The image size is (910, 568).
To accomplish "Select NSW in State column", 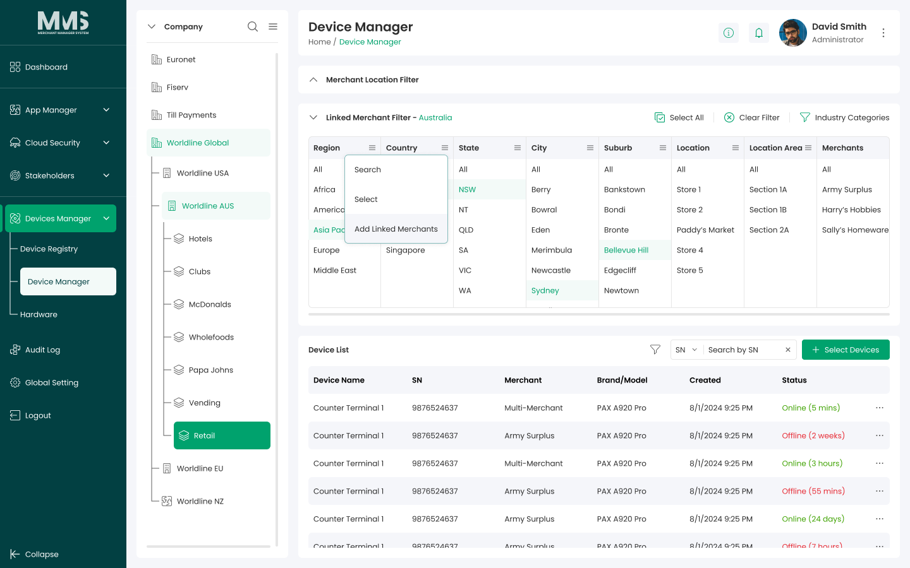I will coord(490,189).
